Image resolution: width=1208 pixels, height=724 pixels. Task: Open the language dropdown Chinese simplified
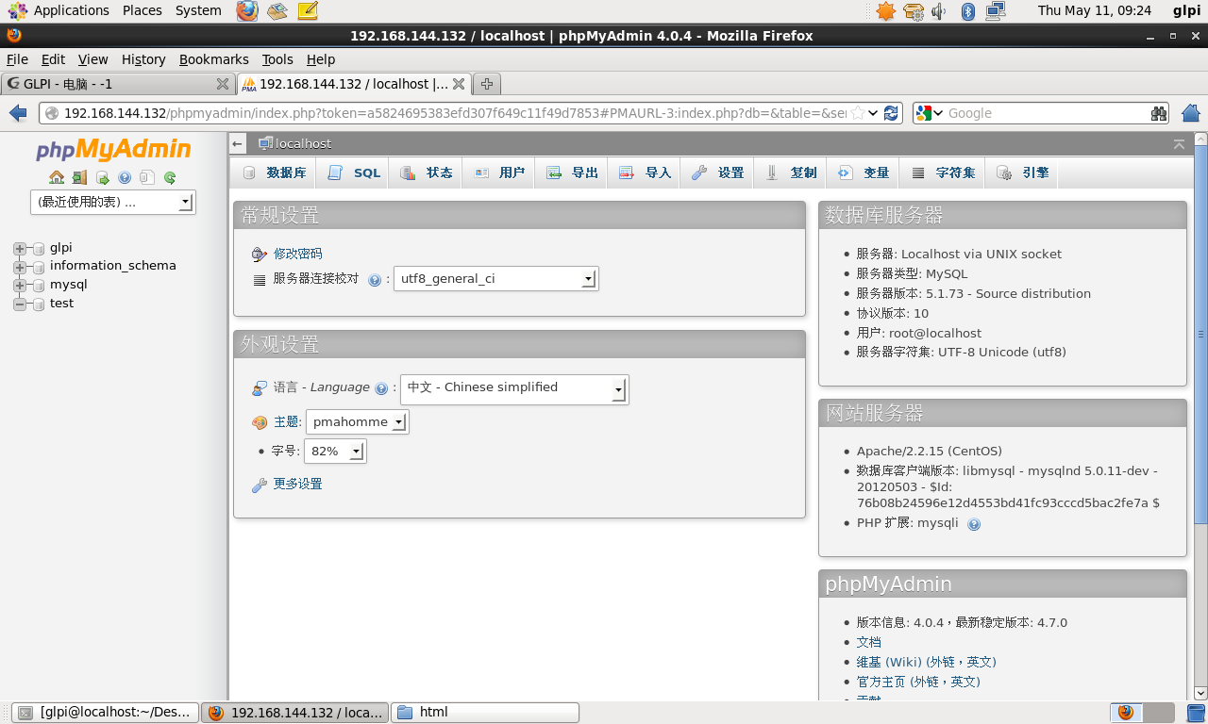tap(514, 389)
